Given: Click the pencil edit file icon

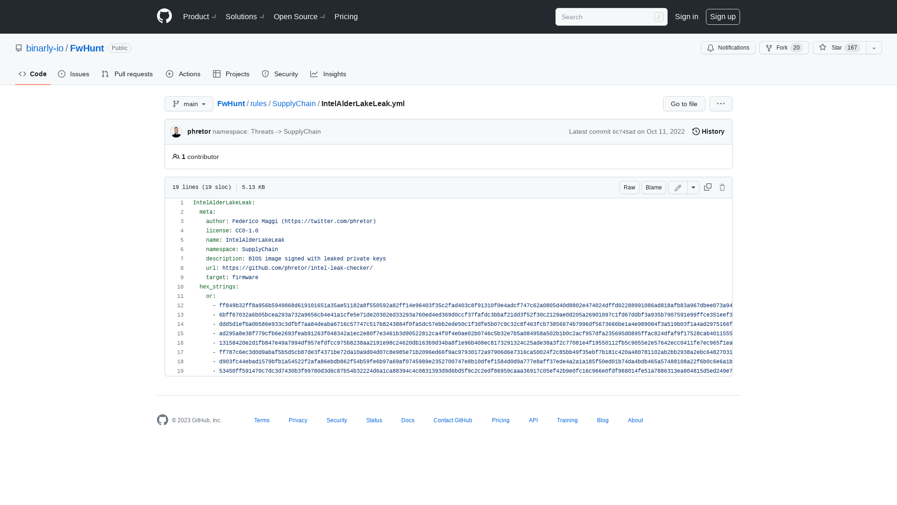Looking at the screenshot, I should (x=678, y=188).
